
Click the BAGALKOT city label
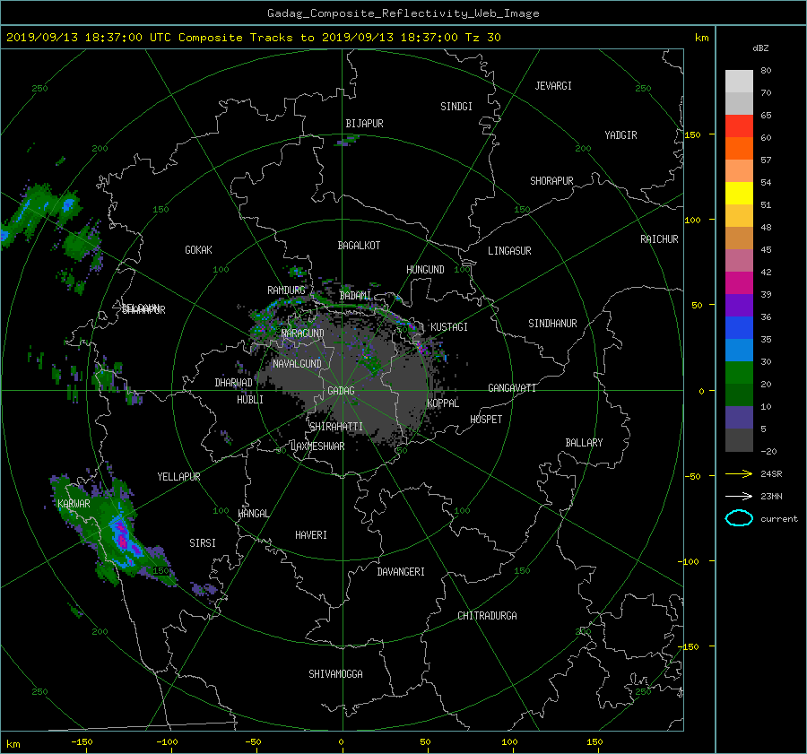pos(359,246)
